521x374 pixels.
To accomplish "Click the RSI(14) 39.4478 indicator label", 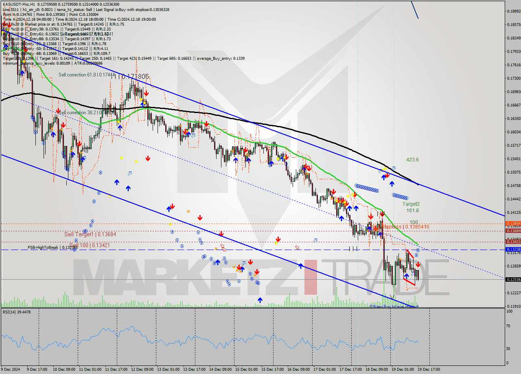I will (x=17, y=312).
